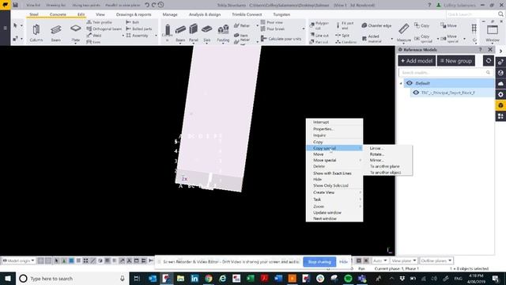Viewport: 506px width, 285px height.
Task: Select the steel Column tool
Action: [x=36, y=32]
